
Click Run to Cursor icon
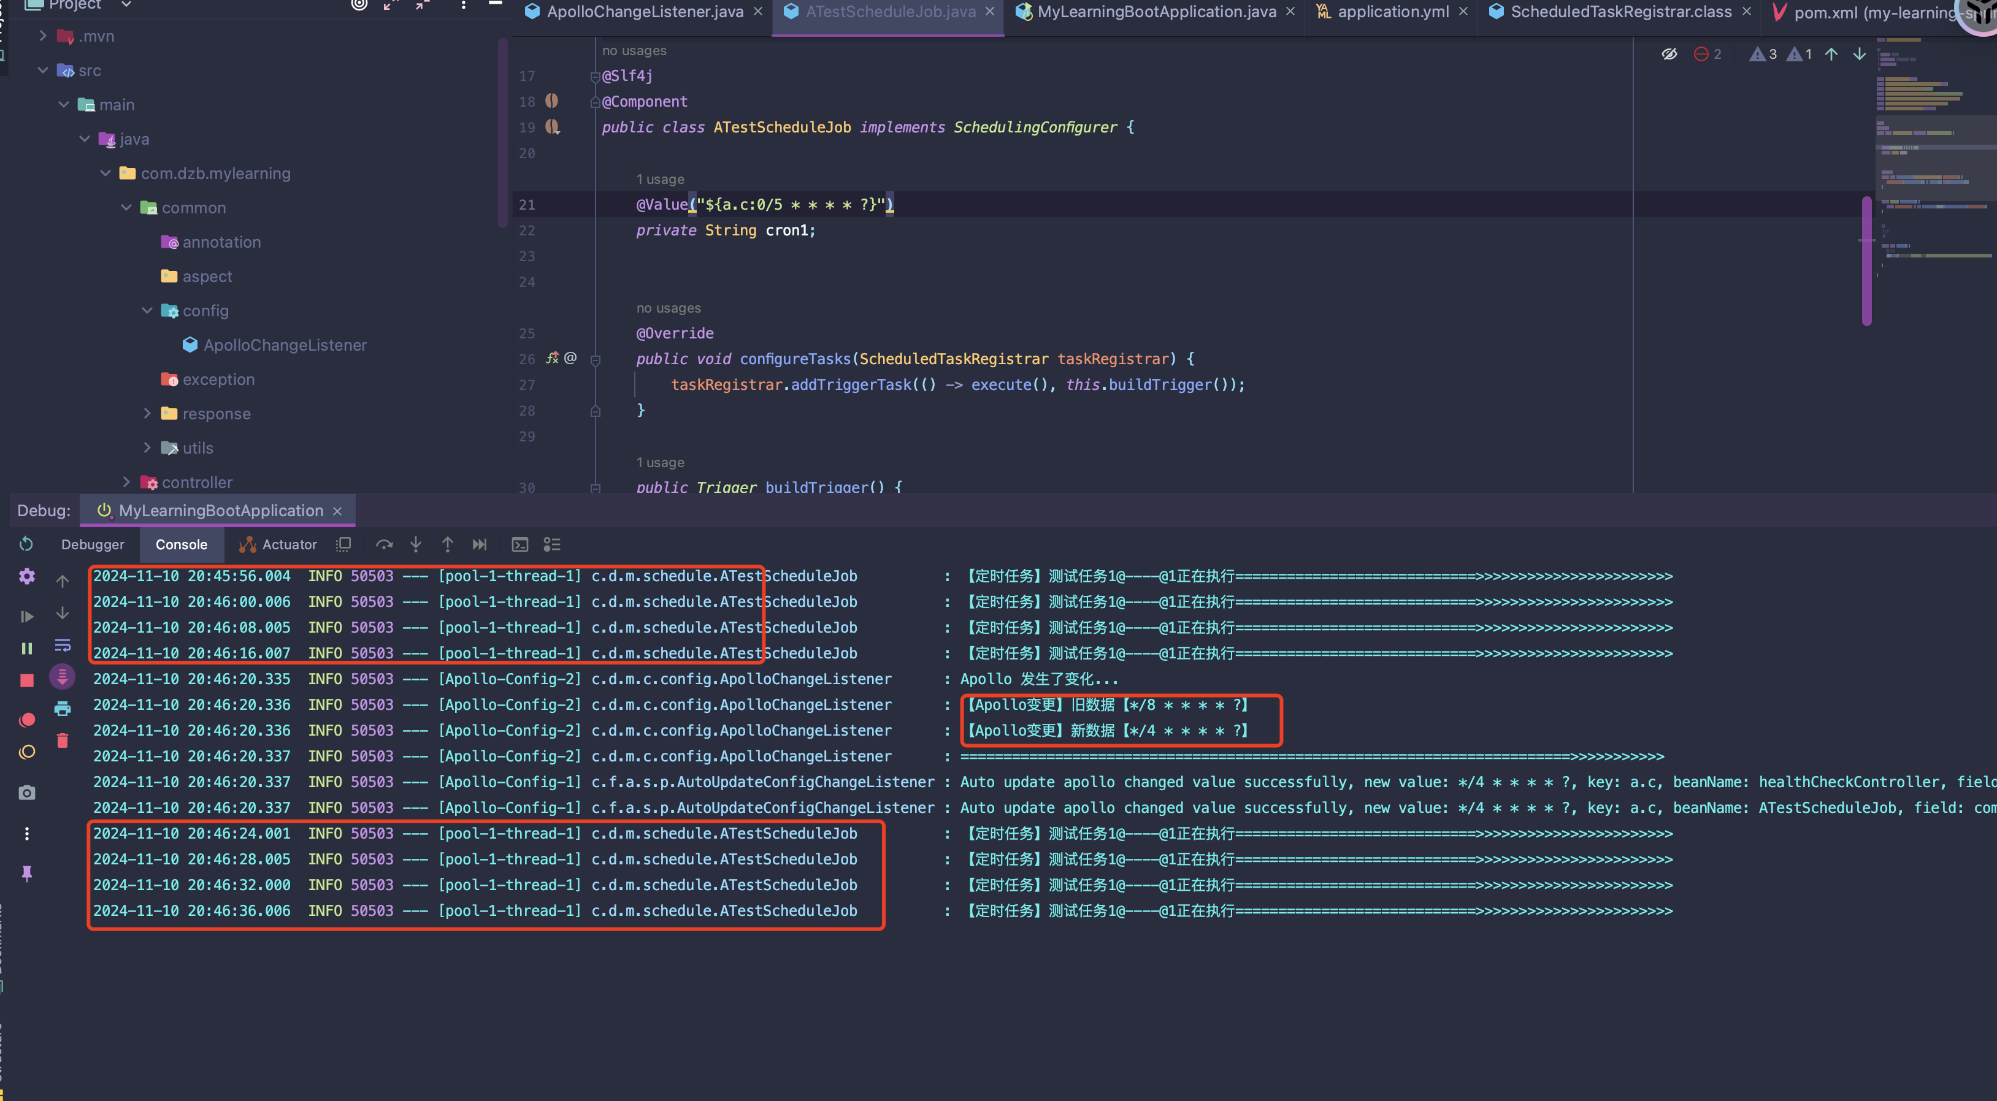(480, 545)
